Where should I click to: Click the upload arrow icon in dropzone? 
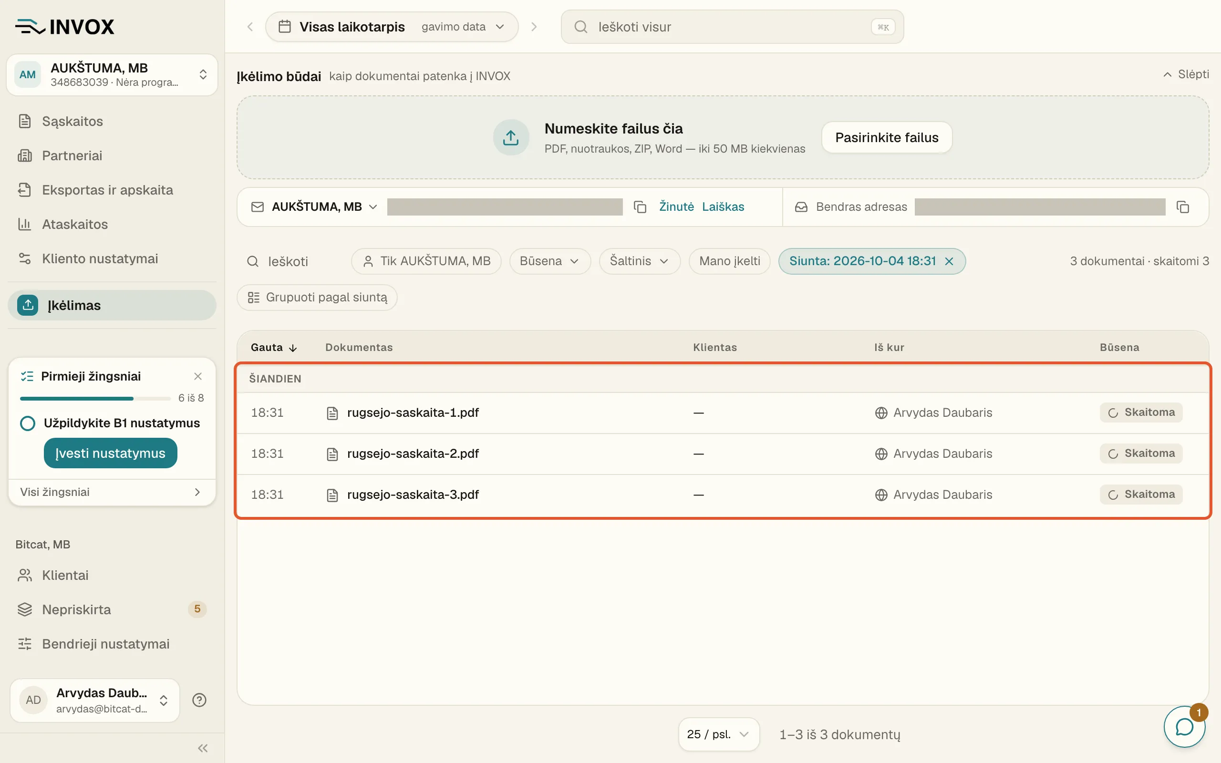[x=511, y=137]
